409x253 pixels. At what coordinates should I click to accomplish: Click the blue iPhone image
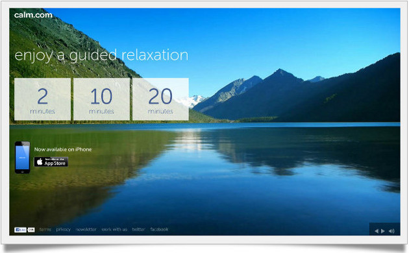coord(22,158)
